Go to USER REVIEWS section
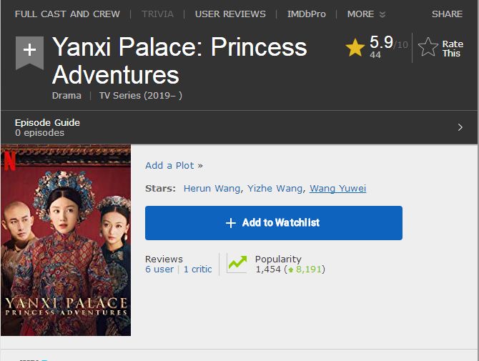Viewport: 479px width, 361px height. pos(230,14)
